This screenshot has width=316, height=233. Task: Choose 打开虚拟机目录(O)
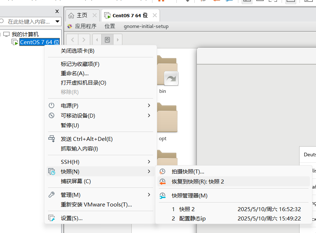100,82
